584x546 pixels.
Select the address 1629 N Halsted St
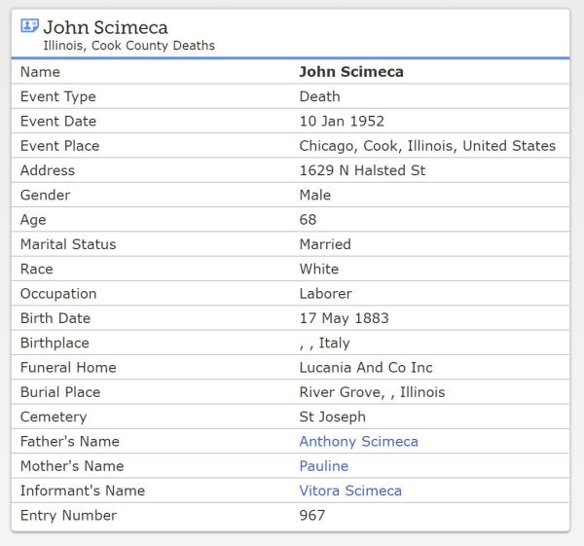pyautogui.click(x=362, y=170)
